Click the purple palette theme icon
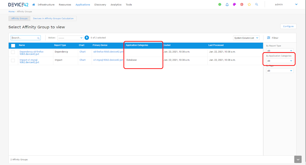The image size is (306, 165). tap(234, 5)
